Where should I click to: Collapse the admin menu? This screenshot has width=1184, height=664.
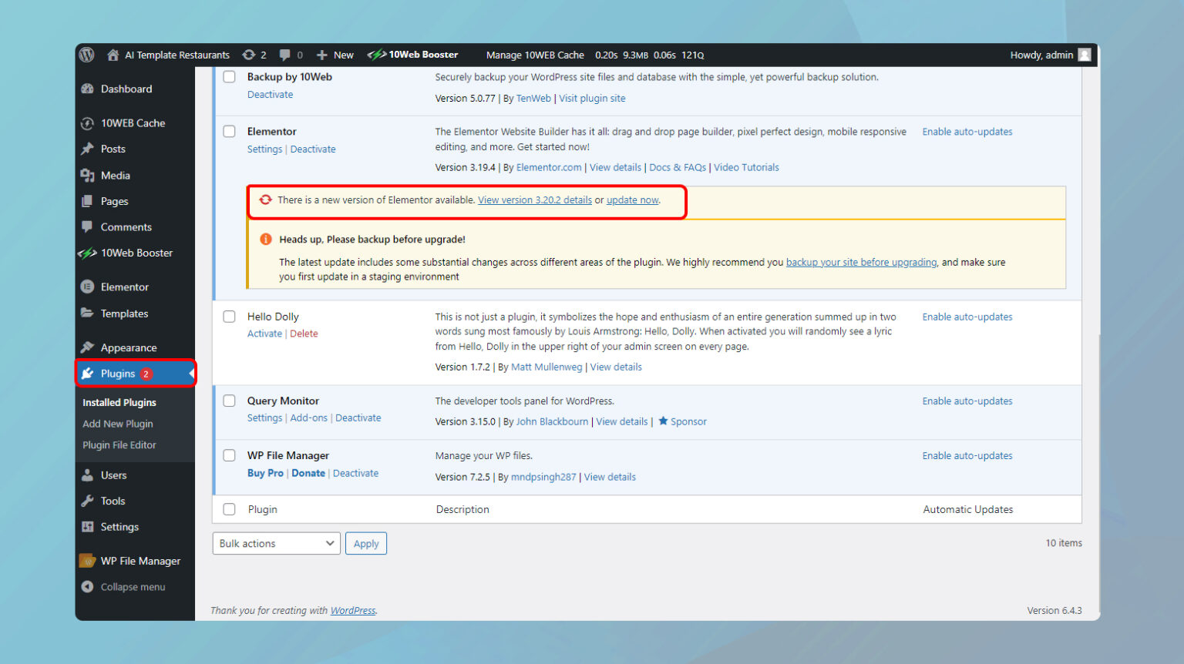coord(132,586)
